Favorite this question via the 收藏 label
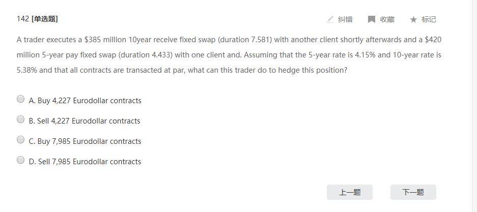The height and width of the screenshot is (212, 477). (x=387, y=19)
